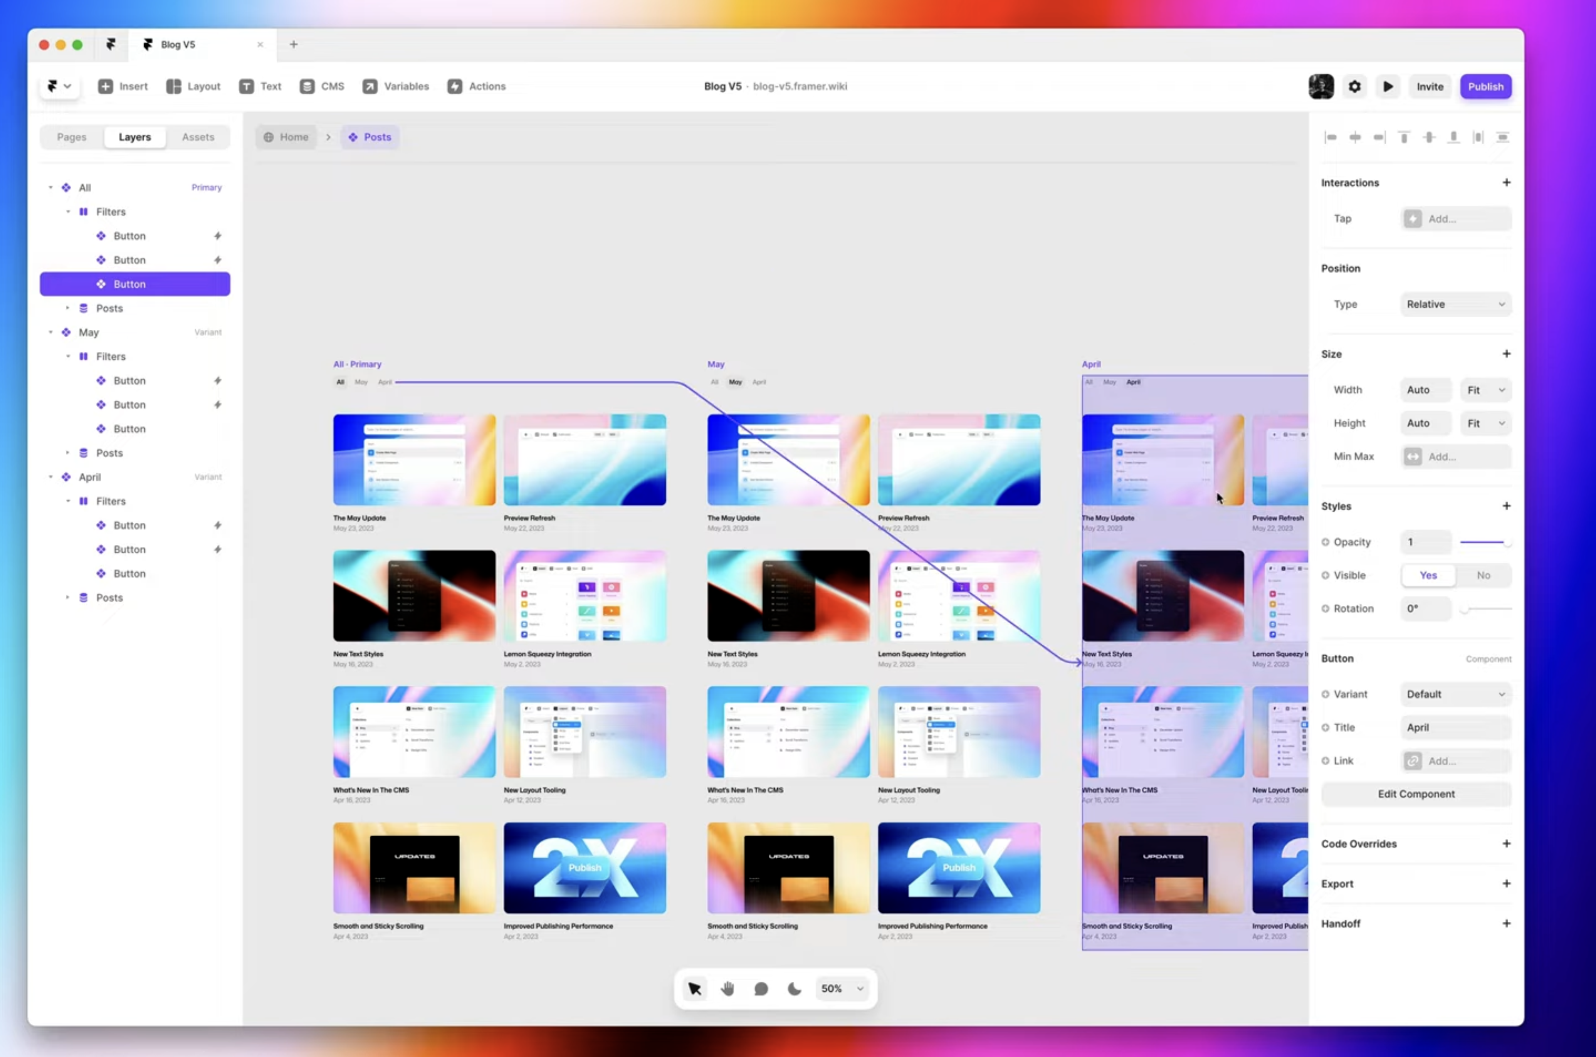Image resolution: width=1596 pixels, height=1057 pixels.
Task: Click the Insert plus icon
Action: coord(106,86)
